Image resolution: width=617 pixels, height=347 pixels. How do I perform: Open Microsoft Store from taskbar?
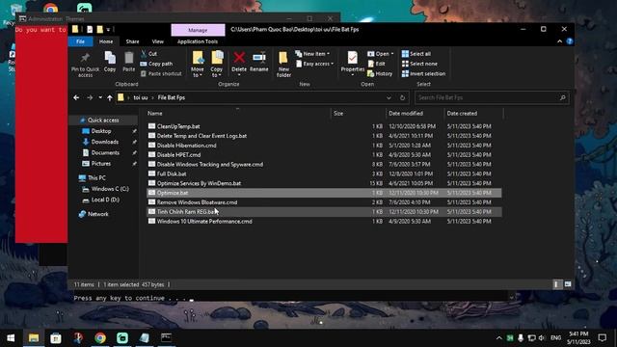point(56,338)
